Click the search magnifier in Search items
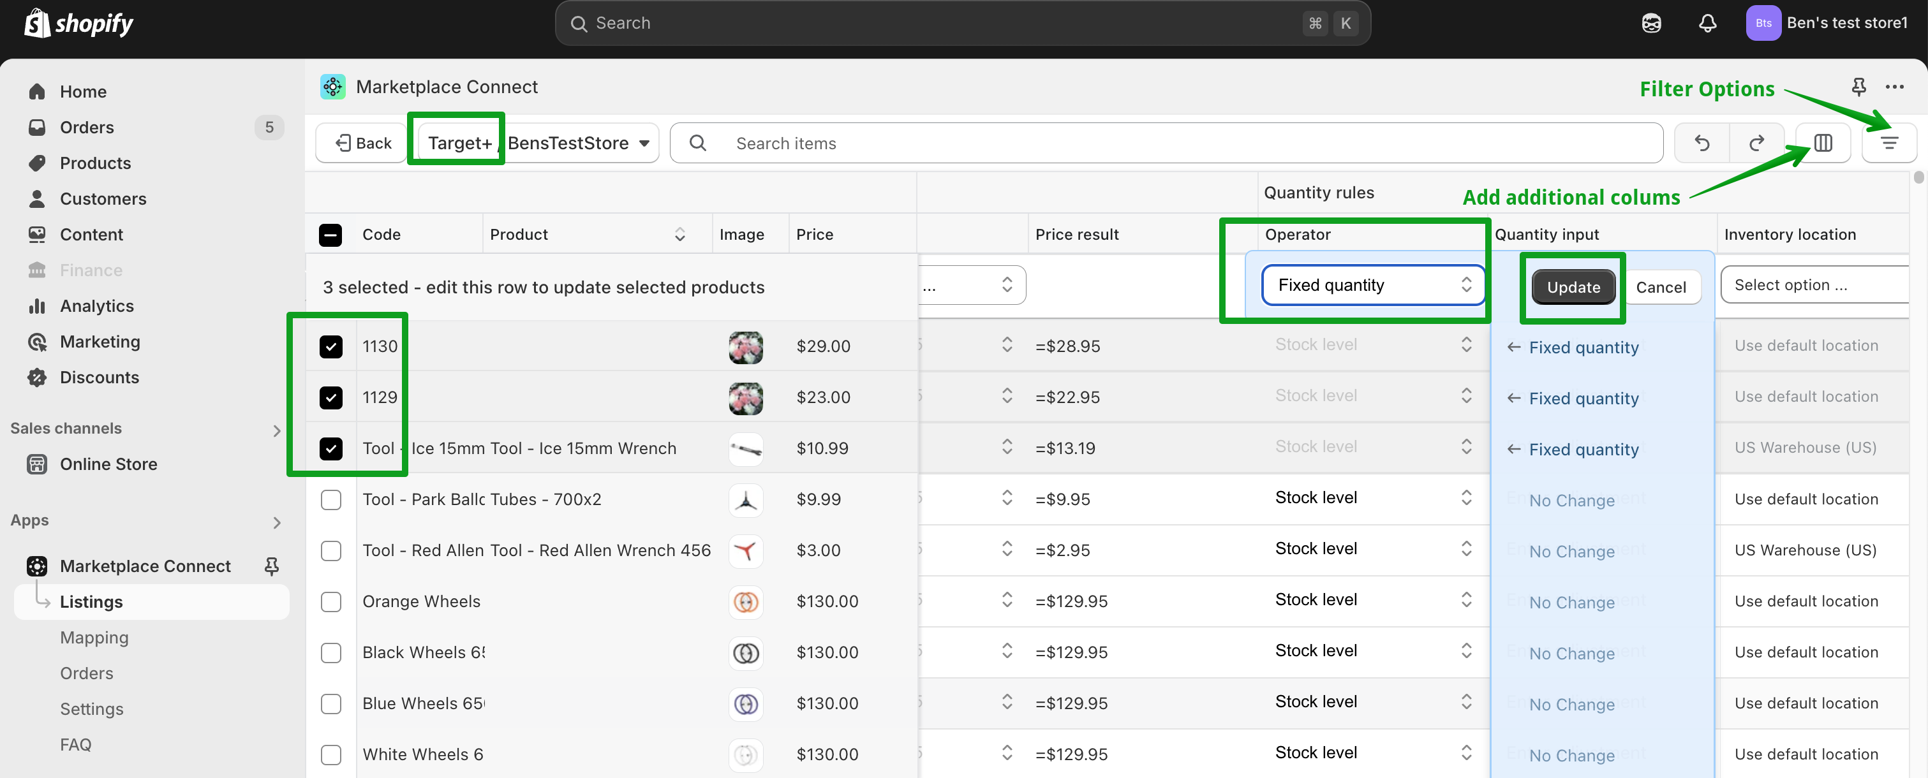This screenshot has width=1928, height=778. 697,143
